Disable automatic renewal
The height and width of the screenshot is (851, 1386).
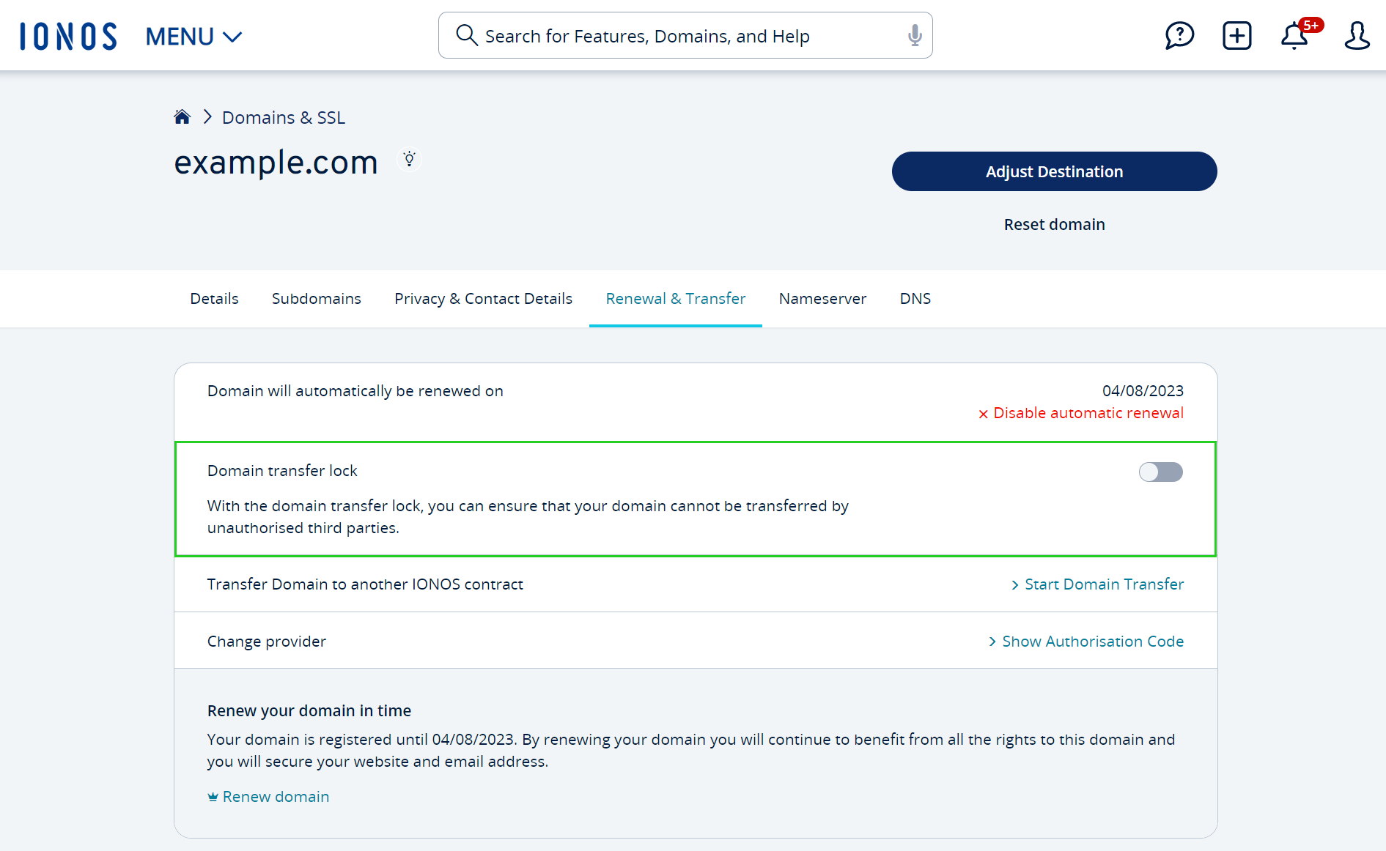pos(1081,414)
